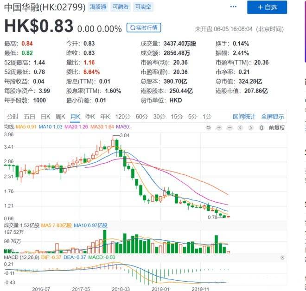Click the 3.84 peak price marker

coord(125,135)
